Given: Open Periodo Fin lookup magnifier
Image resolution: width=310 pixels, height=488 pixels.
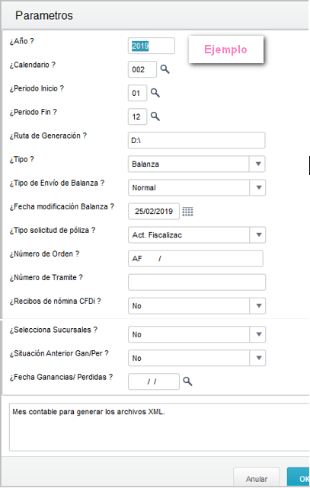Looking at the screenshot, I should coord(155,116).
